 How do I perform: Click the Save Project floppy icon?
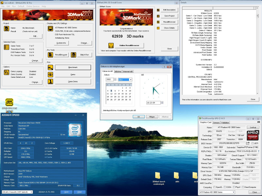coord(158,16)
